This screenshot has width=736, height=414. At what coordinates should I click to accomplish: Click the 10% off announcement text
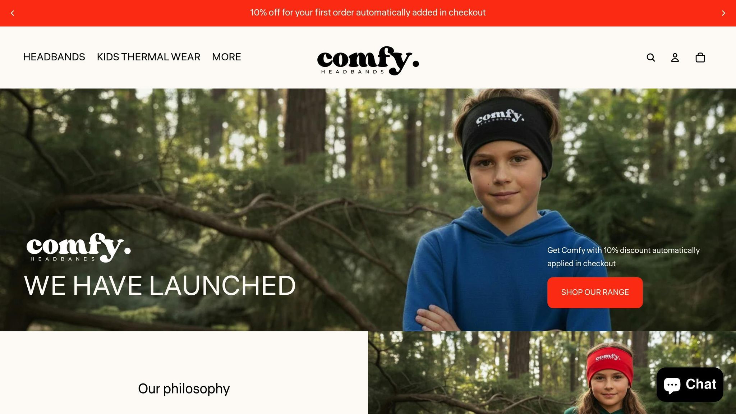(x=368, y=13)
